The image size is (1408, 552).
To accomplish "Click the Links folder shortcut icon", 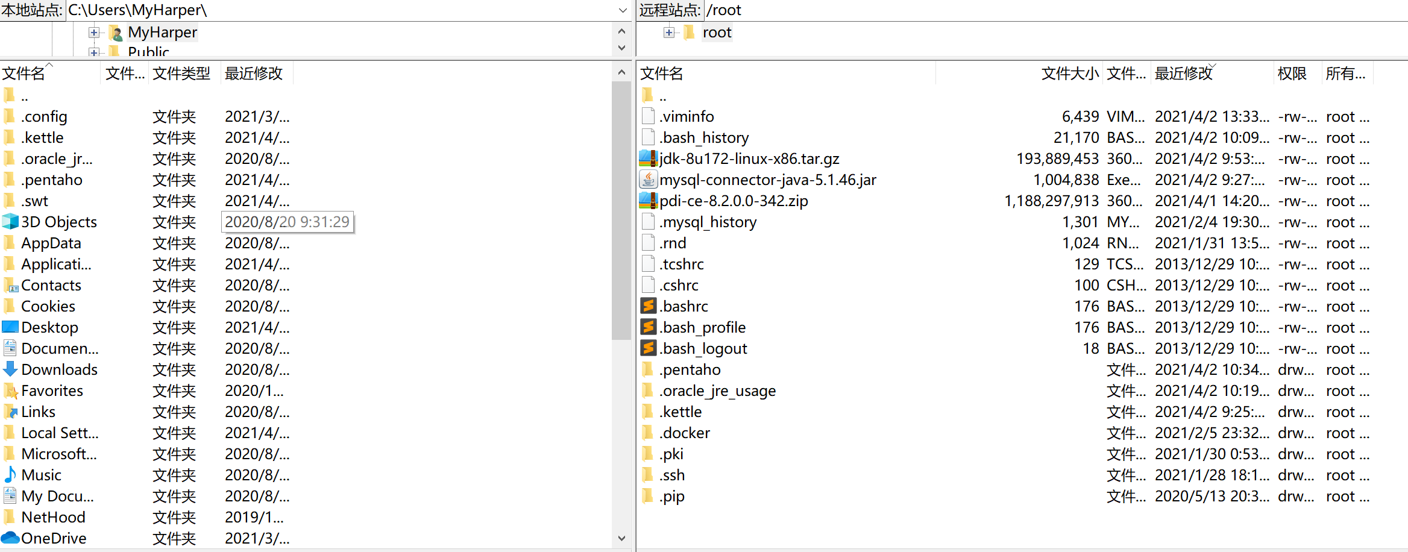I will tap(10, 411).
